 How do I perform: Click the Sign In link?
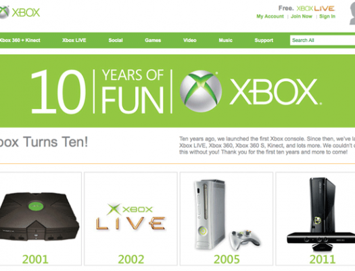point(327,16)
